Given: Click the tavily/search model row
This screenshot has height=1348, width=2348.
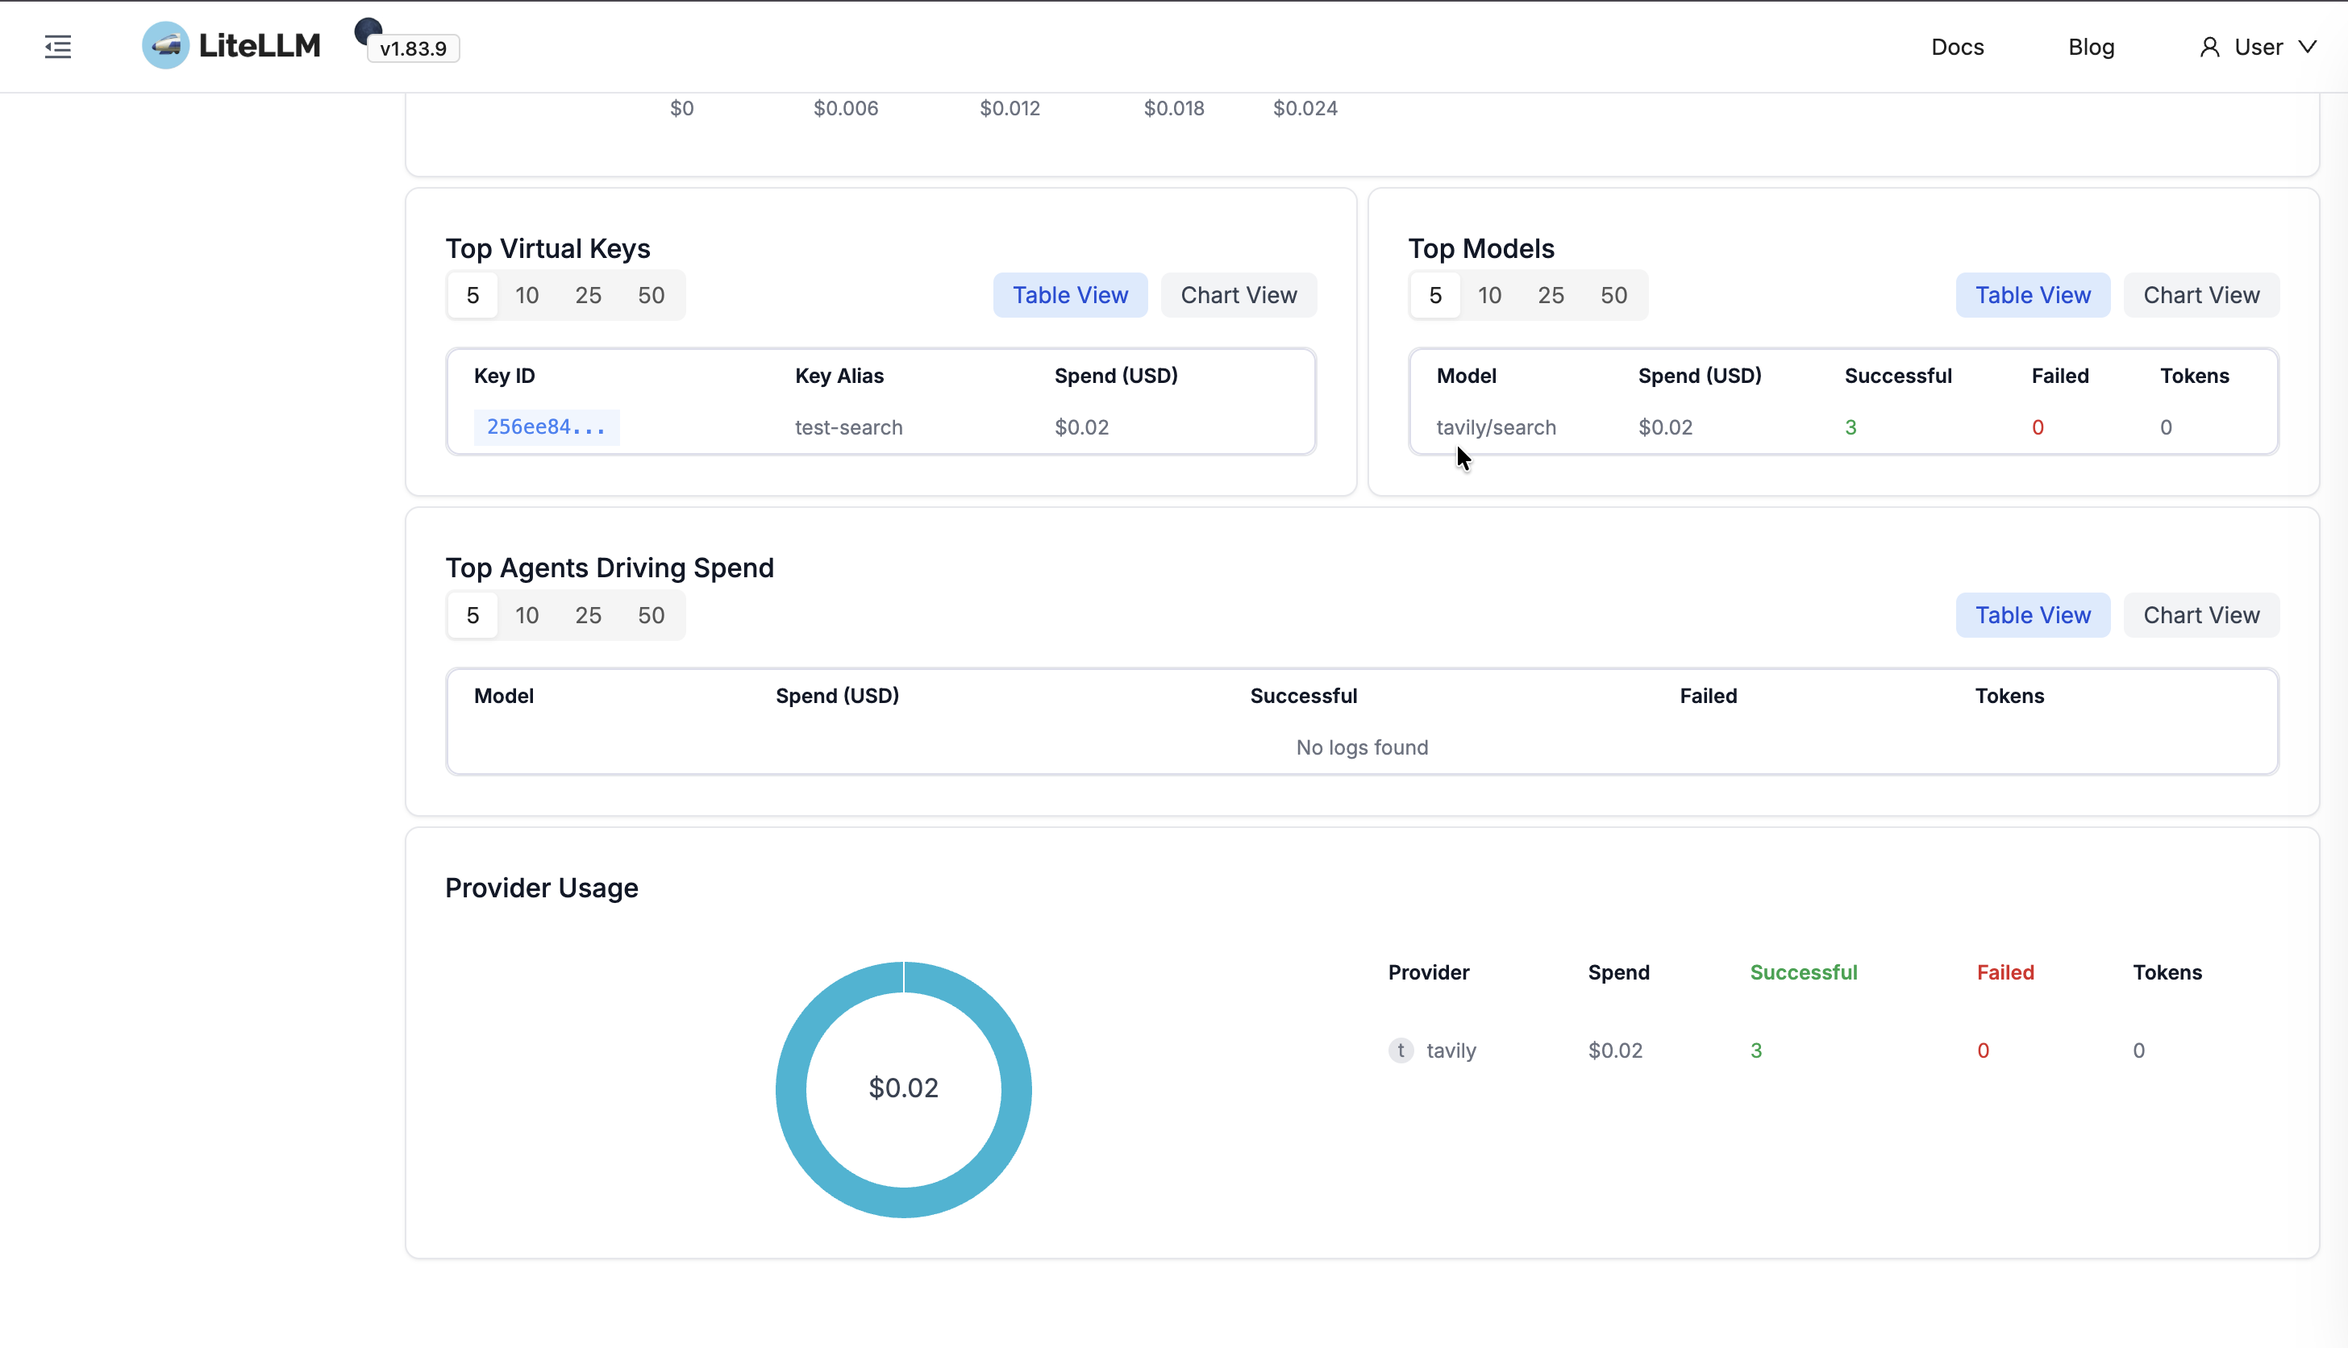Looking at the screenshot, I should 1495,428.
